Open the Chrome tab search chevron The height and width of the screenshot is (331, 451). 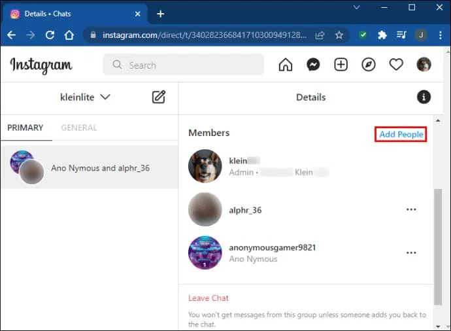356,7
